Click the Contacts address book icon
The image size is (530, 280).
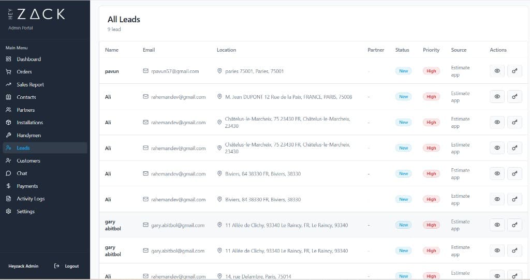8,97
